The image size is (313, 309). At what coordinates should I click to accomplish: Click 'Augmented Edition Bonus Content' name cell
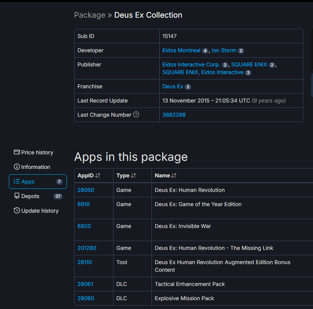tap(222, 266)
